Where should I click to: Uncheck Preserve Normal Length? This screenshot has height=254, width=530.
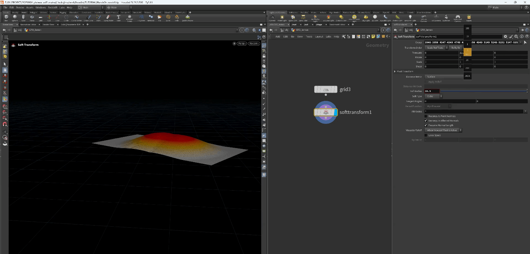coord(426,125)
